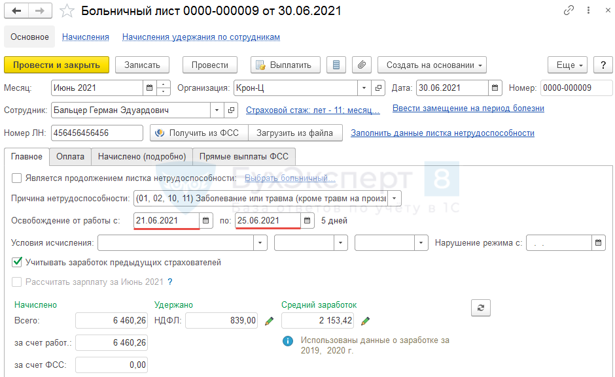615x377 pixels.
Task: Edit Средний заработок with the pencil icon
Action: tap(365, 321)
